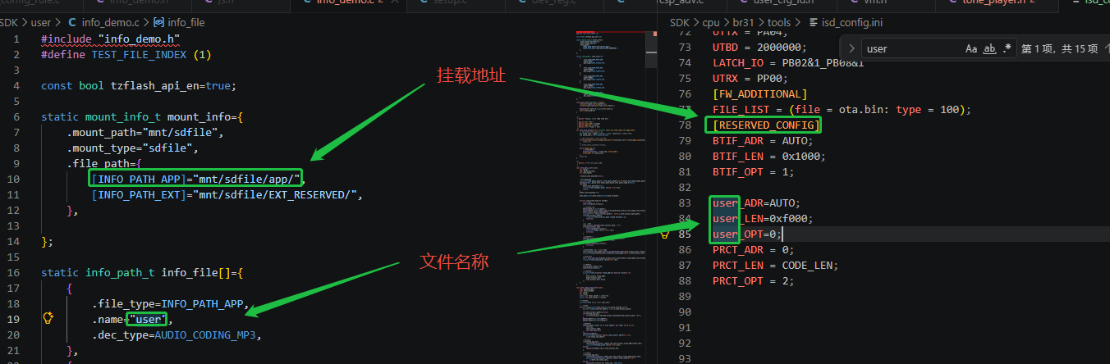Select the cpu breadcrumb segment

(x=709, y=23)
